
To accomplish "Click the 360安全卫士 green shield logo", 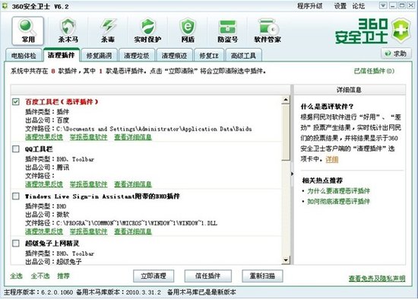I will coord(401,31).
